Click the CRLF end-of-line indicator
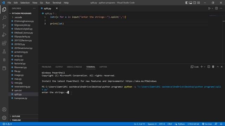The image size is (225, 126). (169, 124)
